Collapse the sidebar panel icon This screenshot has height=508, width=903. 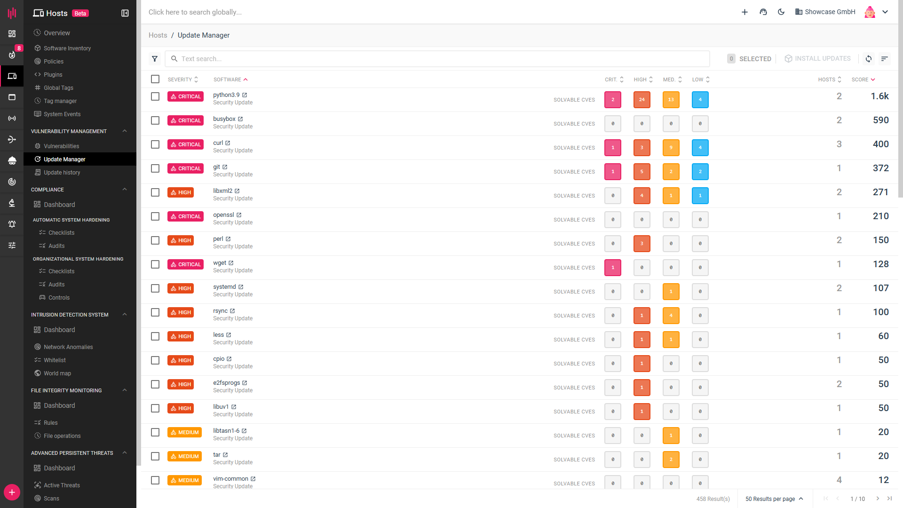click(125, 13)
